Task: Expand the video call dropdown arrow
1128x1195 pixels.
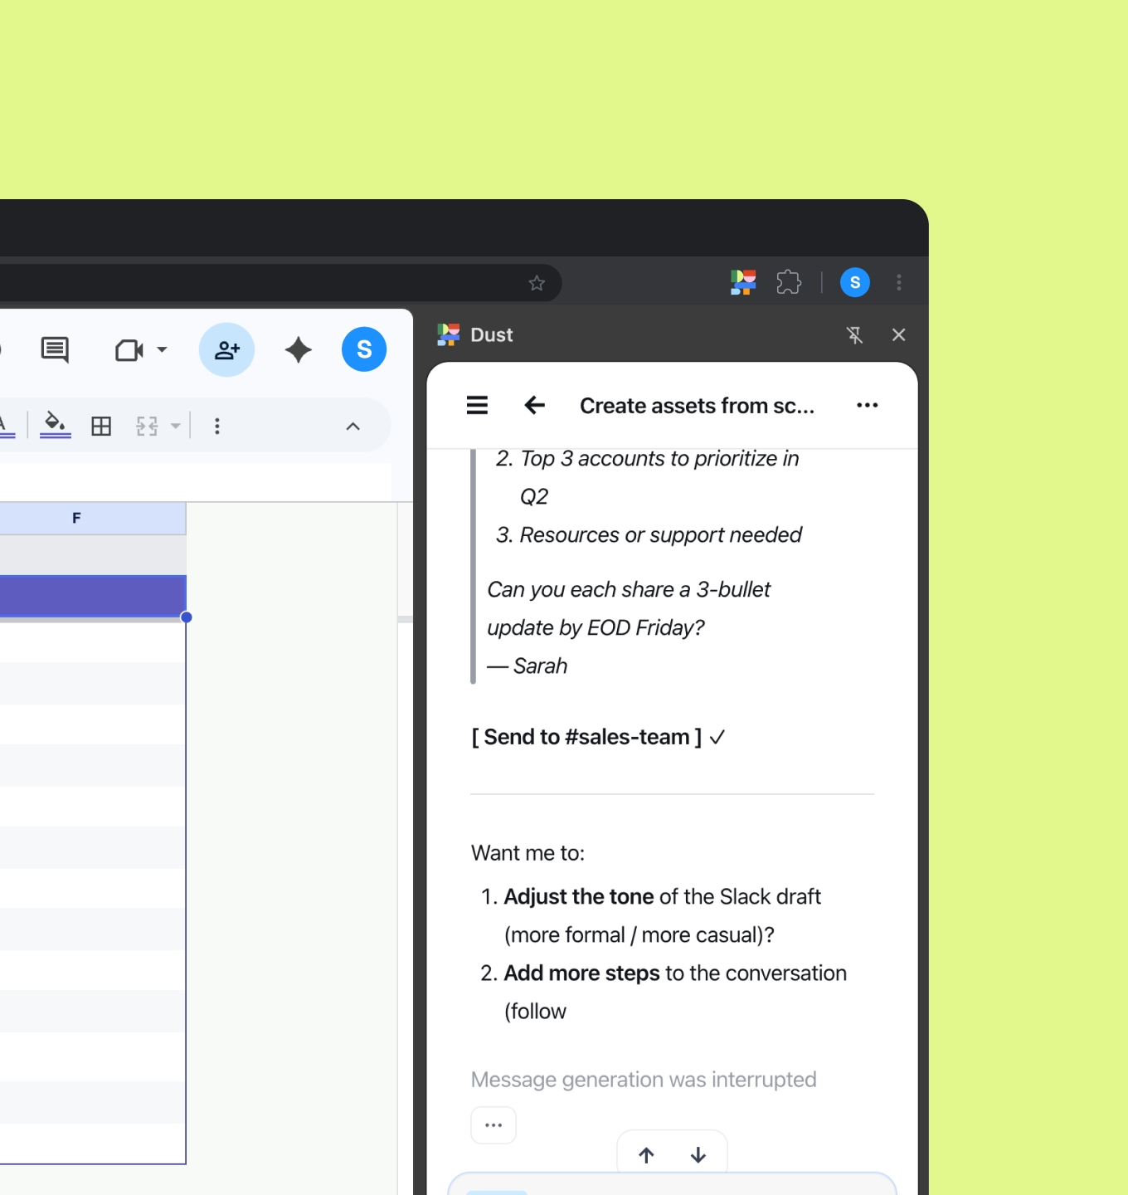Action: (x=163, y=349)
